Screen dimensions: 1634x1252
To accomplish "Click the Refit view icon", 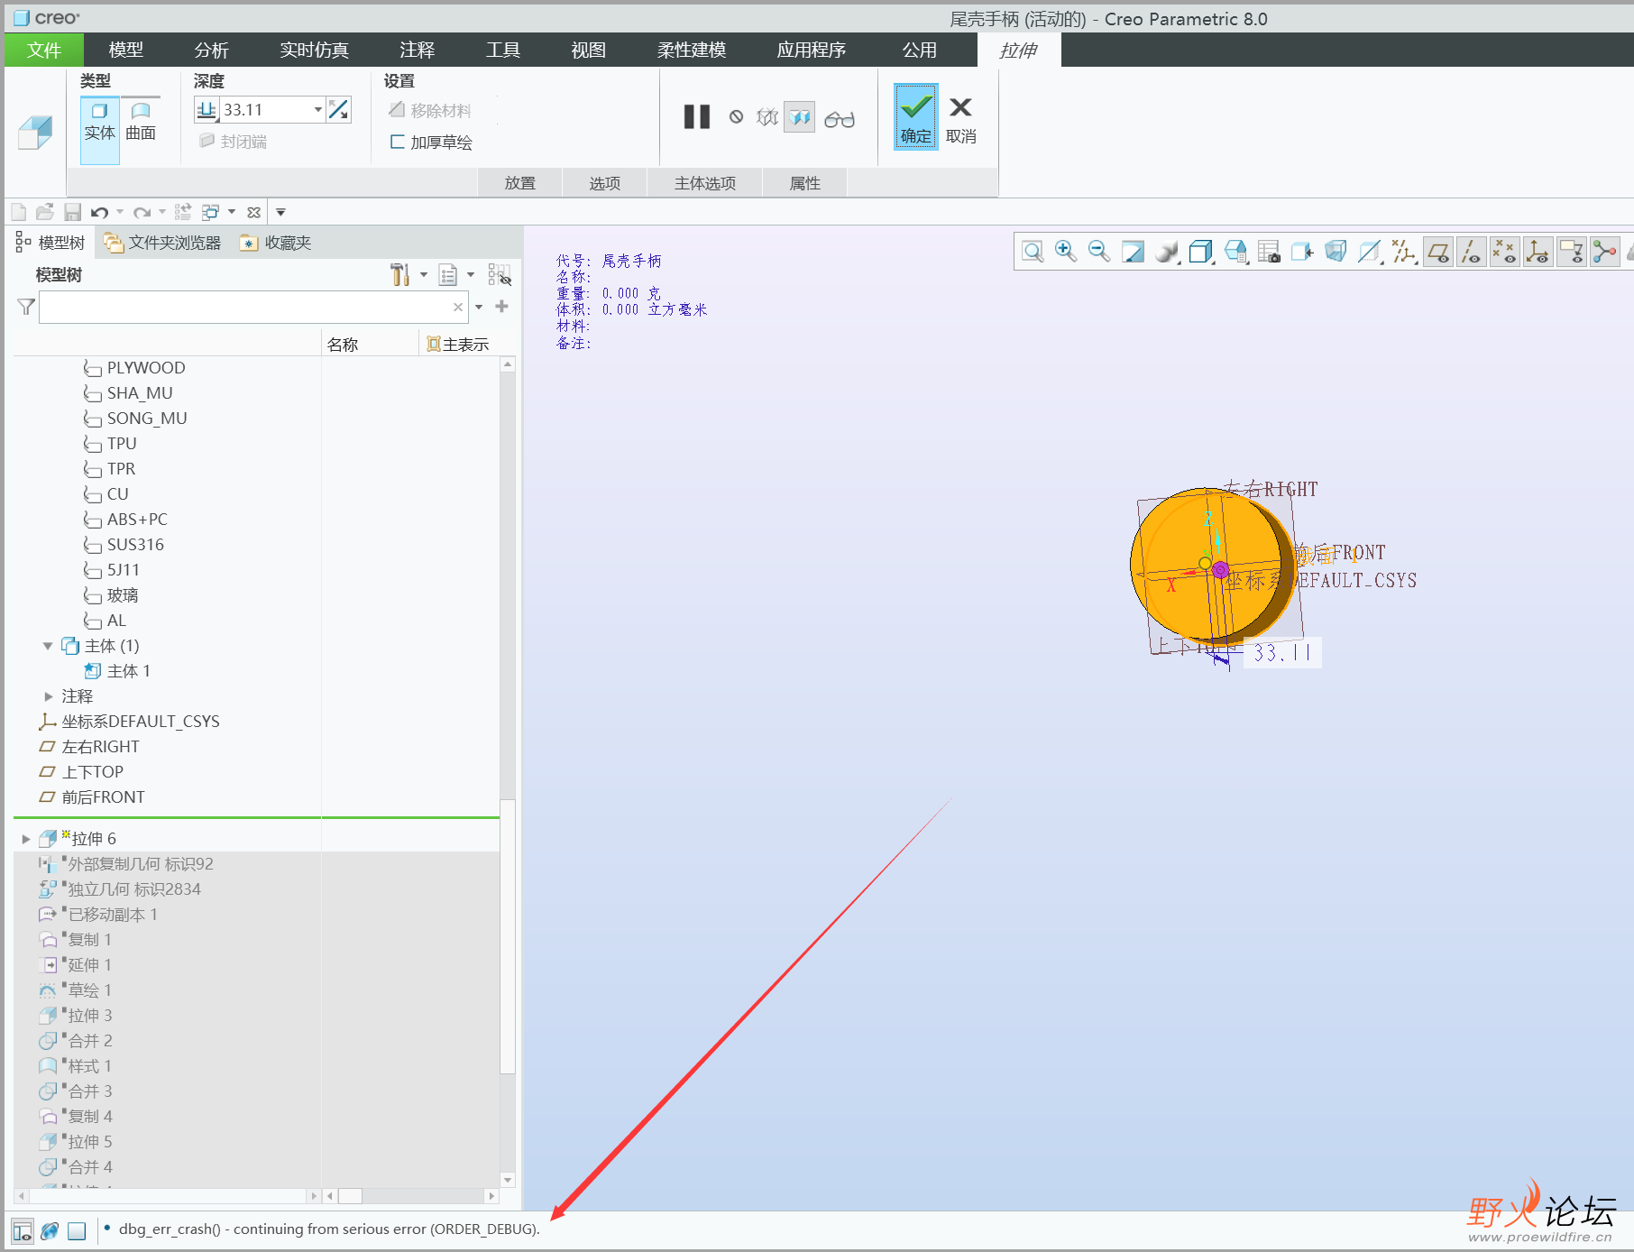I will tap(1033, 252).
